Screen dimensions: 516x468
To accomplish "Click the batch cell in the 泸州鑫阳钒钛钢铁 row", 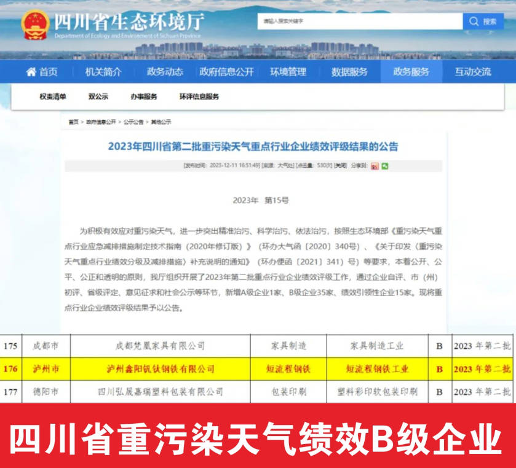I will click(482, 369).
